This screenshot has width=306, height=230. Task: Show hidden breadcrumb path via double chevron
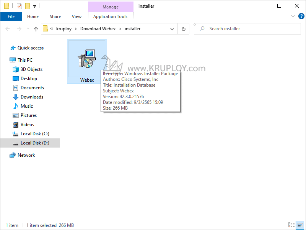tap(52, 29)
